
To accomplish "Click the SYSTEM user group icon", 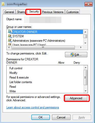I will pyautogui.click(x=10, y=36).
